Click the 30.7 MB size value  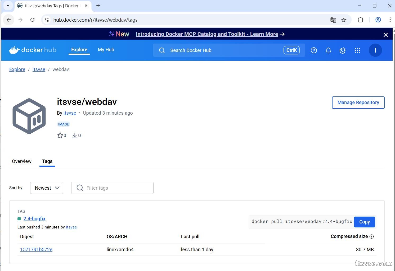tap(365, 250)
